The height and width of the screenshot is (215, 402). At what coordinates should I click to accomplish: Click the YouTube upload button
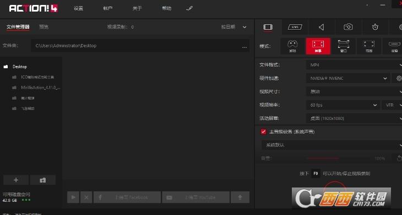[x=196, y=197]
